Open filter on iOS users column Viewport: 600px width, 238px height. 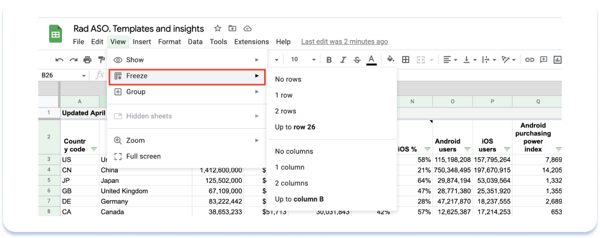[507, 149]
